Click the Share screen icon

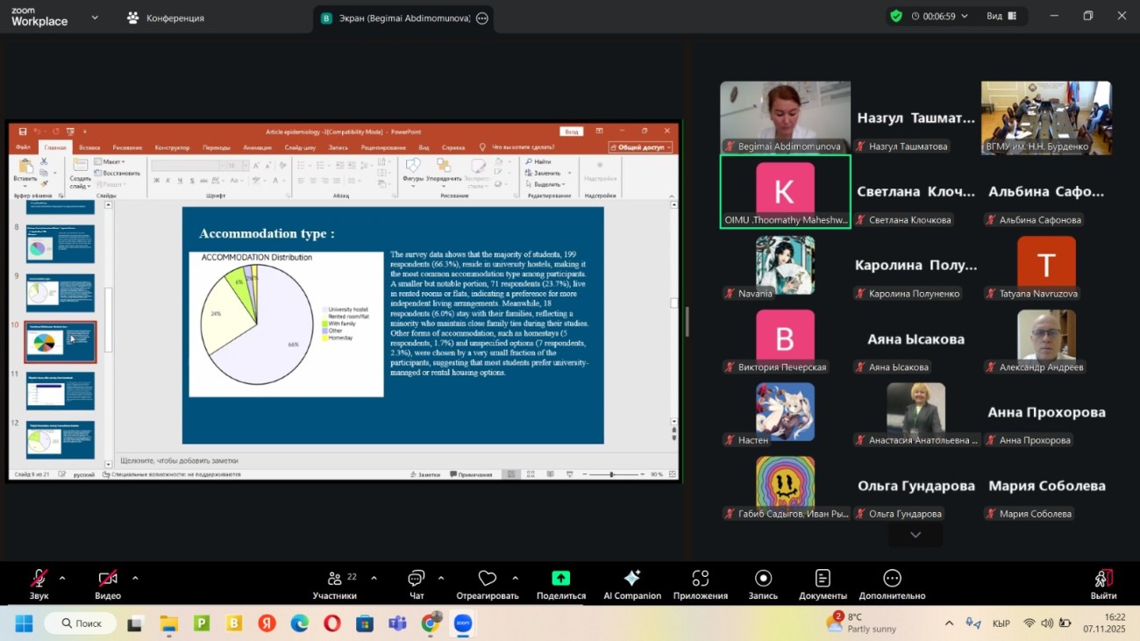(560, 579)
